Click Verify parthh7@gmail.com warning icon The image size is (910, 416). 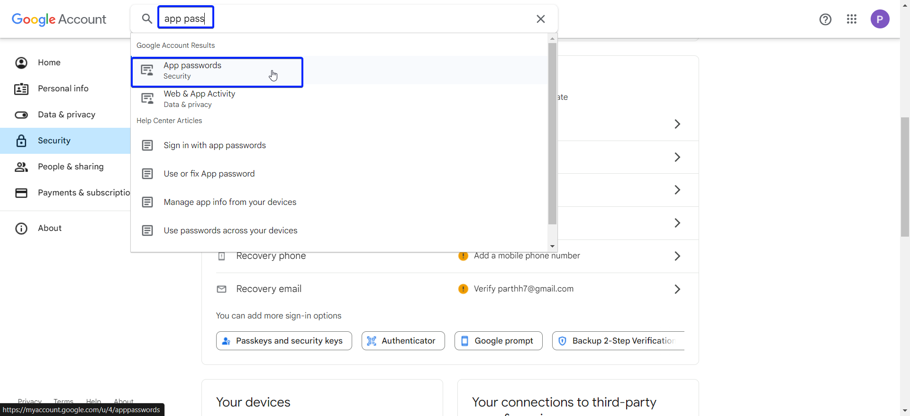[x=464, y=289]
